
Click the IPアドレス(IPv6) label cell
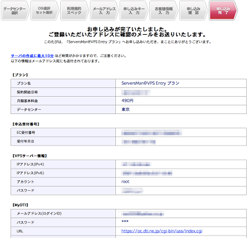(x=63, y=173)
